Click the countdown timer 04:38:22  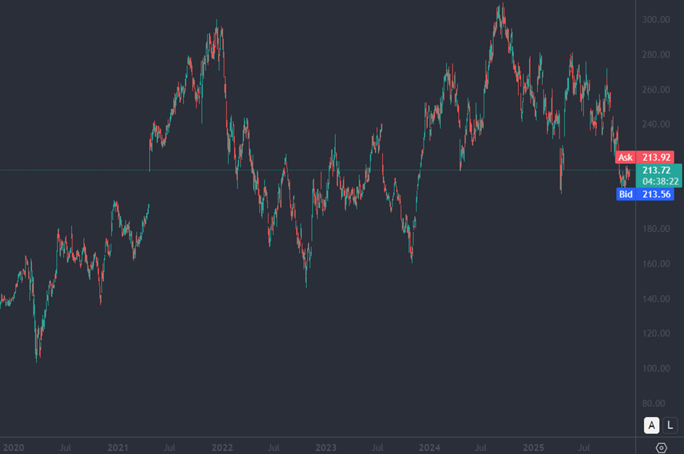coord(660,181)
